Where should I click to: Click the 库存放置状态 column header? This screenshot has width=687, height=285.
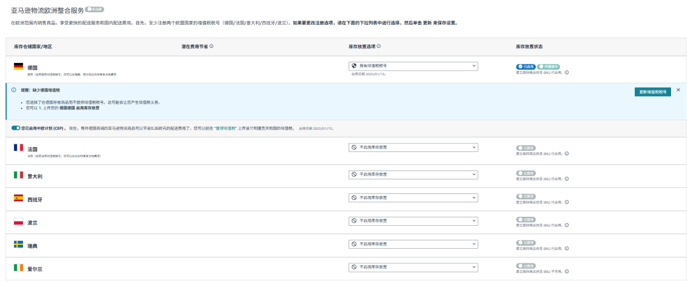click(529, 46)
